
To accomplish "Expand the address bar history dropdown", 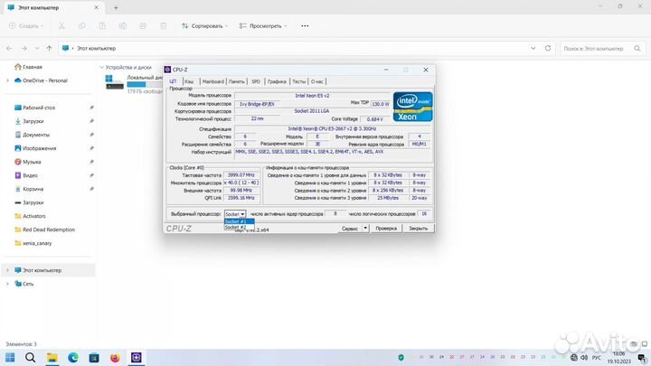I will pos(533,49).
